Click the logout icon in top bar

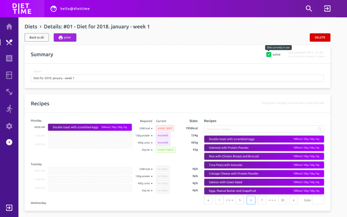[x=327, y=9]
